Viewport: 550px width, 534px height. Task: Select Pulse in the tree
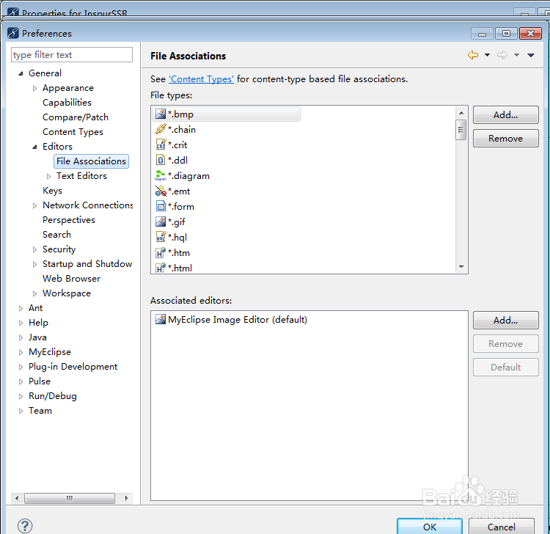[40, 381]
